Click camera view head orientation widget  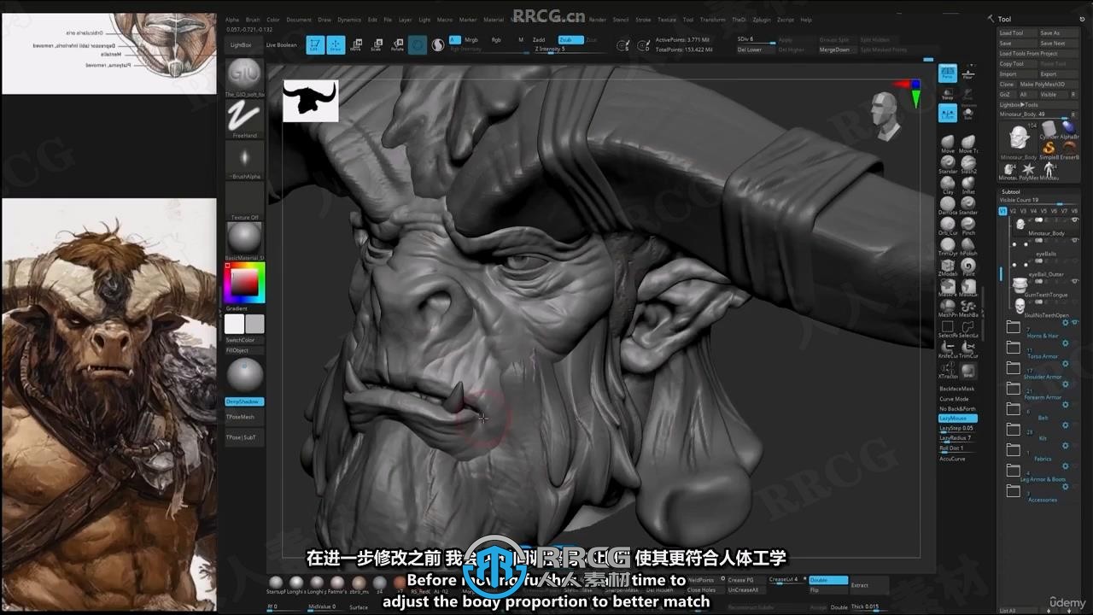point(887,117)
